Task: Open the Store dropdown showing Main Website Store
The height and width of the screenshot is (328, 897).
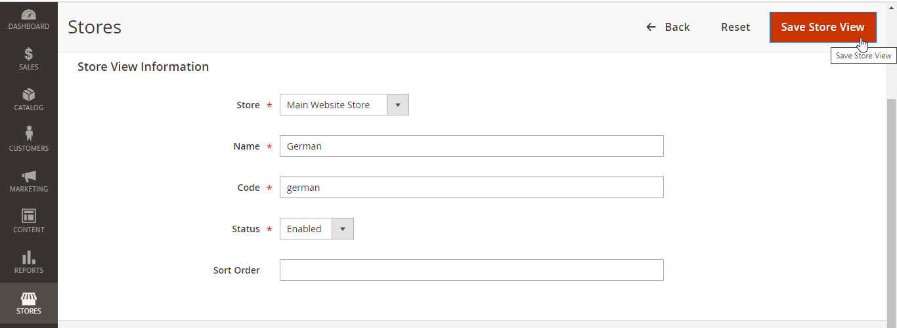Action: coord(344,105)
